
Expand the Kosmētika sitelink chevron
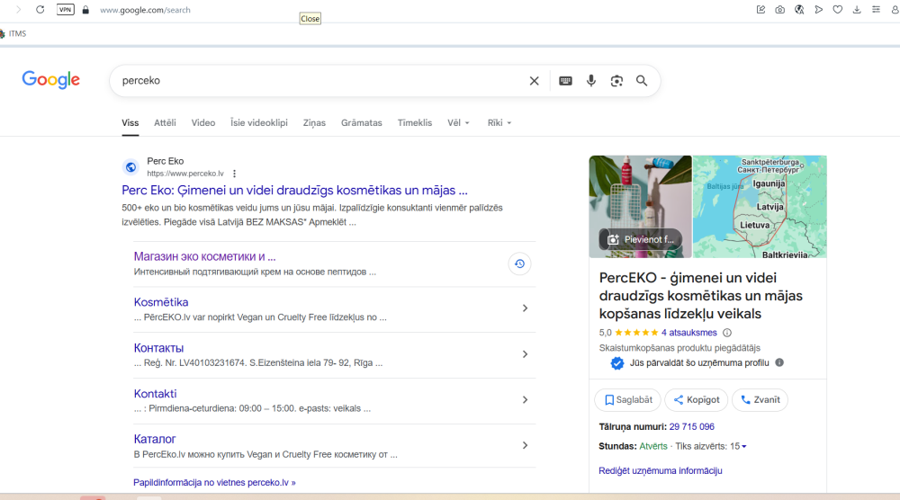[525, 308]
